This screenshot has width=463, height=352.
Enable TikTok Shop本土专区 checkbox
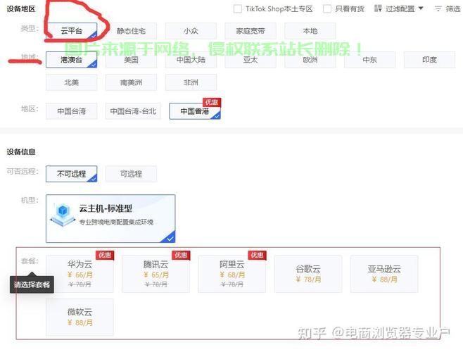click(x=237, y=9)
